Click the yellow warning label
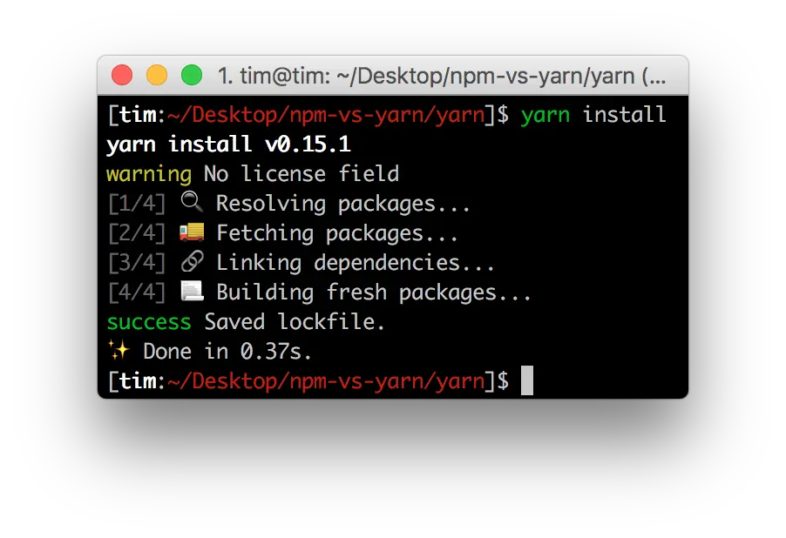 [x=148, y=173]
